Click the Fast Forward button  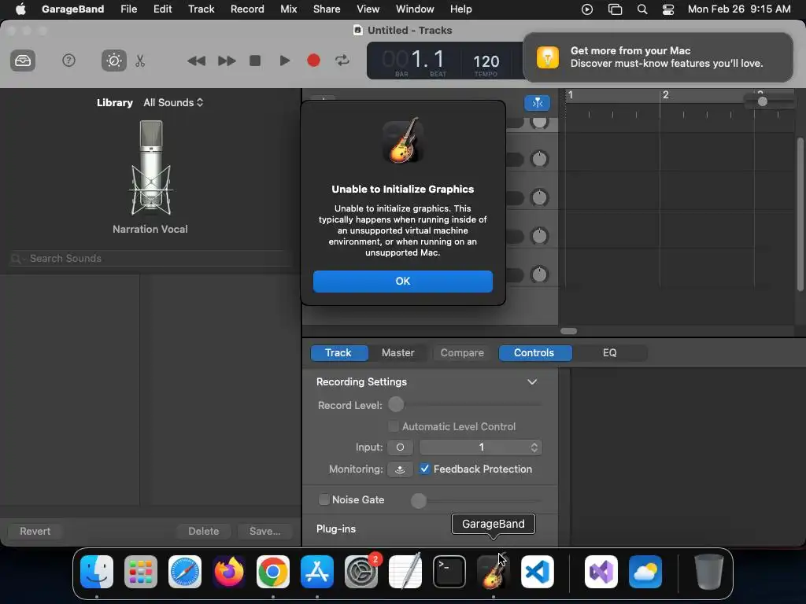pos(226,61)
